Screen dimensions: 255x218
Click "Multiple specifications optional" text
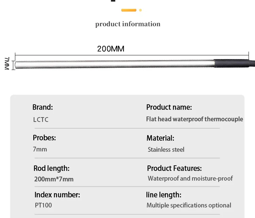189,205
